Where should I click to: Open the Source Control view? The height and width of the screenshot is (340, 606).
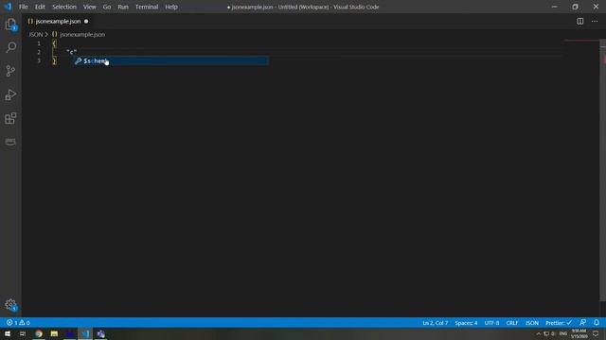[x=10, y=71]
